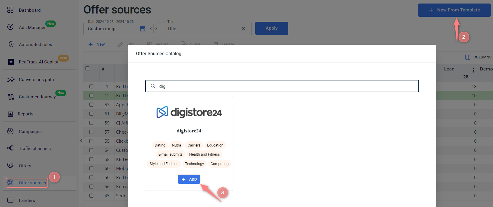493x207 pixels.
Task: Click the Nutra category tag
Action: tap(176, 145)
